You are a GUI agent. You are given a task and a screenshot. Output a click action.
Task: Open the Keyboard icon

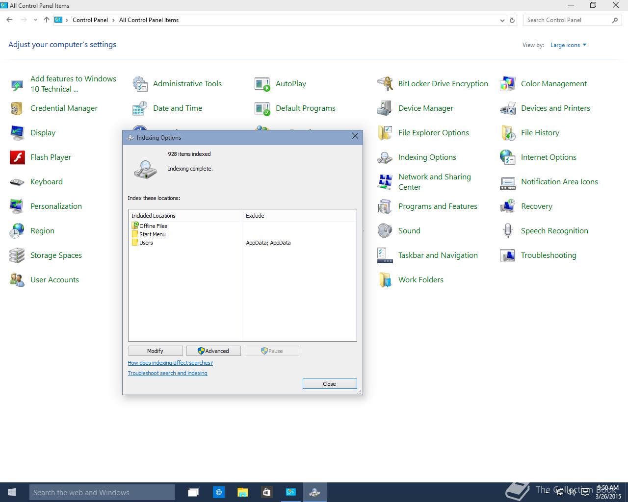tap(17, 182)
